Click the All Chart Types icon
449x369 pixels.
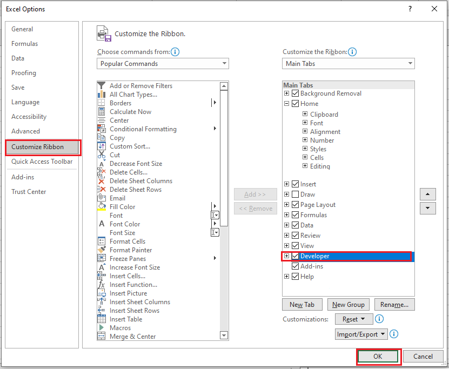click(x=102, y=94)
